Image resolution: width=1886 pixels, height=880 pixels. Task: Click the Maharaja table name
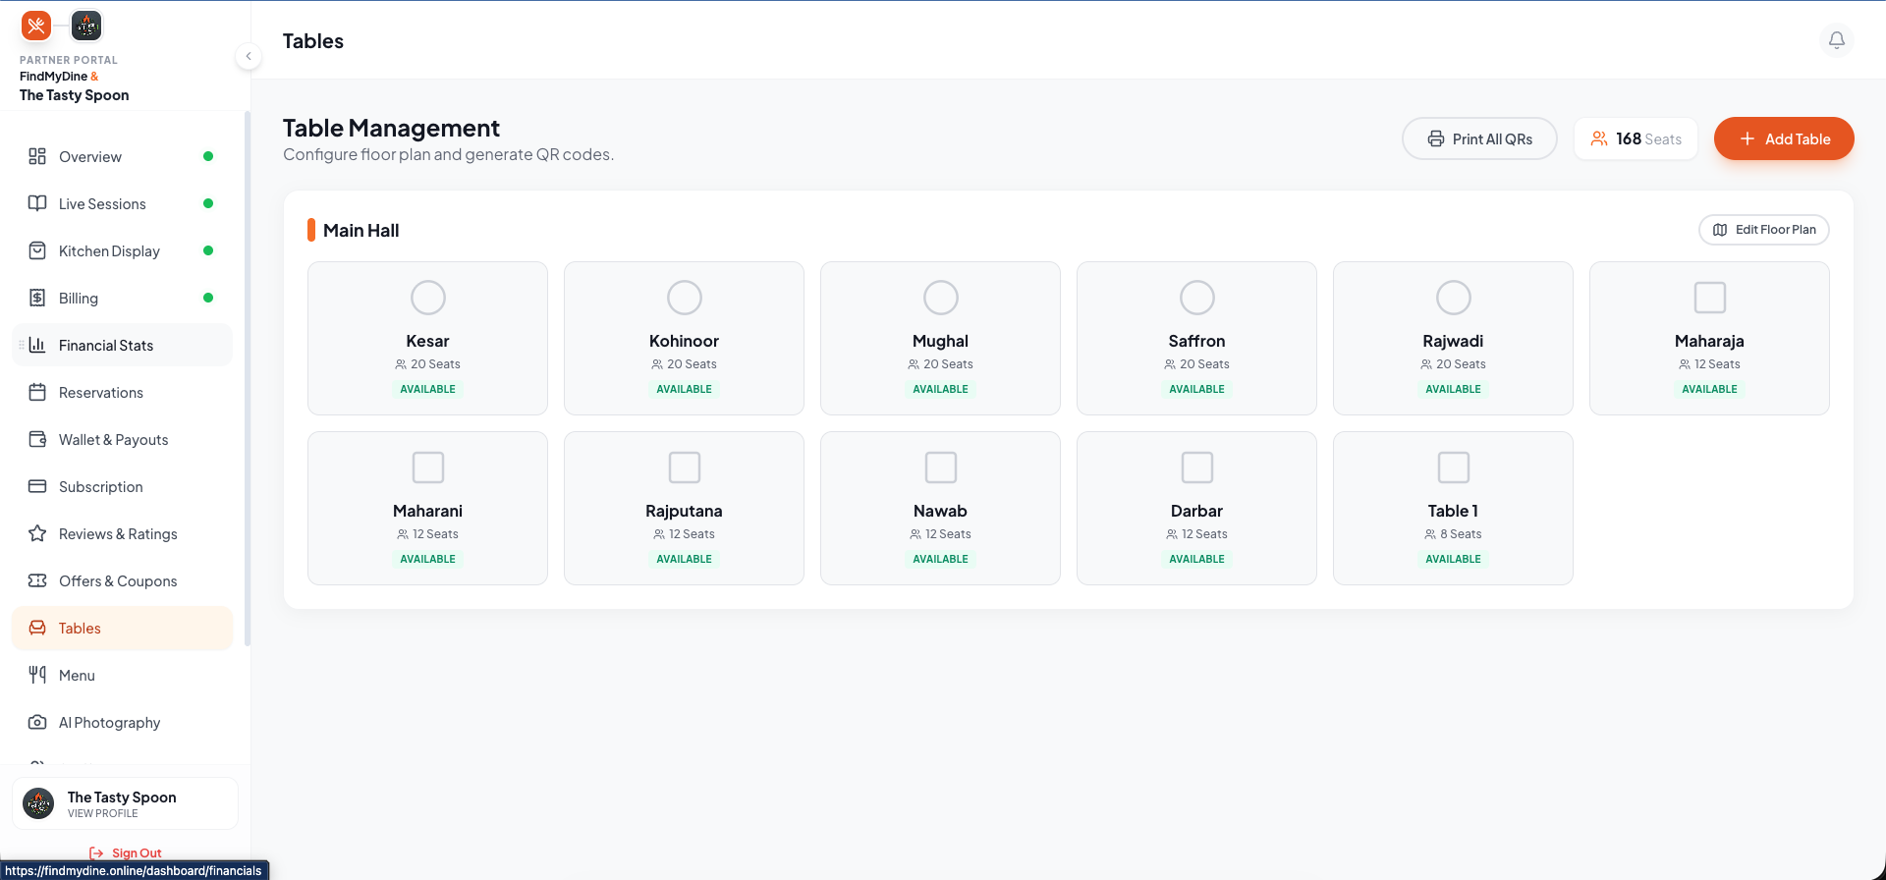(x=1709, y=341)
